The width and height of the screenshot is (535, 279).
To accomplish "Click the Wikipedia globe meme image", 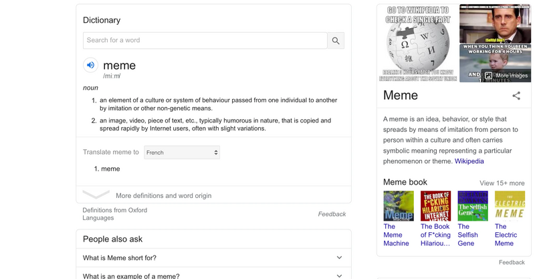I will (418, 43).
